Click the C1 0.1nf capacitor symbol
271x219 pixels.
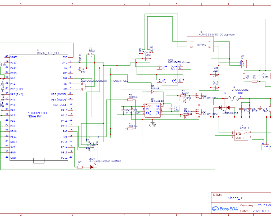tap(171, 108)
